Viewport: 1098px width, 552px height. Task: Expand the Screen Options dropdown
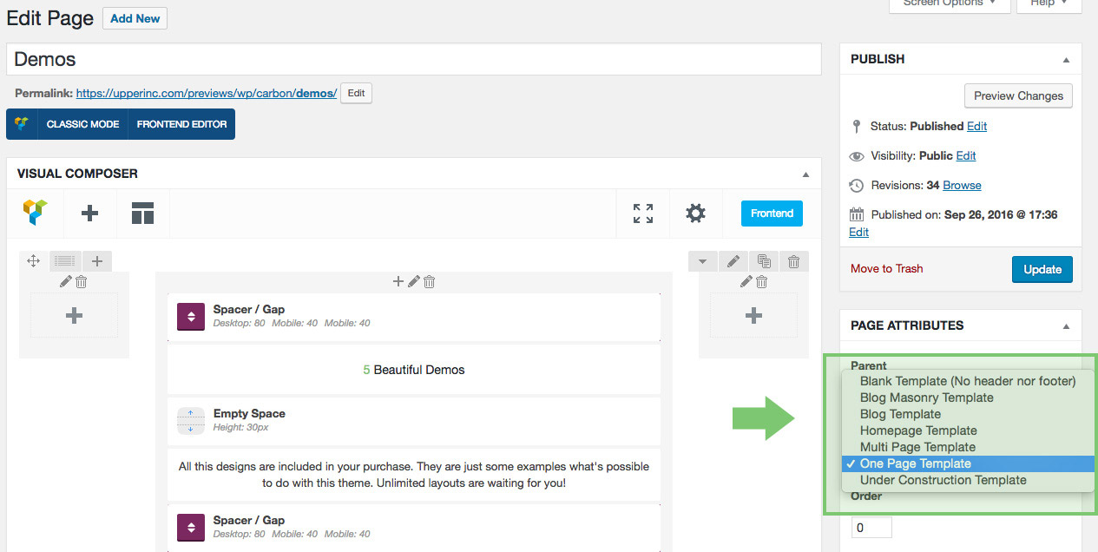pyautogui.click(x=950, y=3)
